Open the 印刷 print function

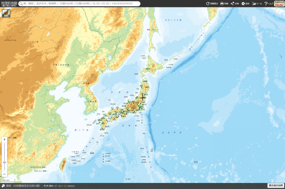tap(224, 4)
